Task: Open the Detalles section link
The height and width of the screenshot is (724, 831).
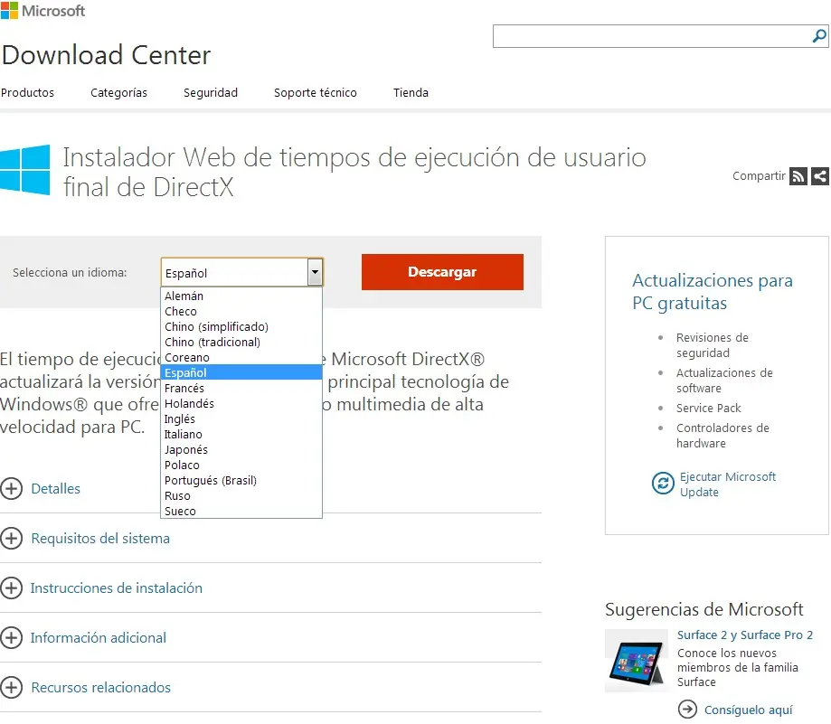Action: click(x=56, y=488)
